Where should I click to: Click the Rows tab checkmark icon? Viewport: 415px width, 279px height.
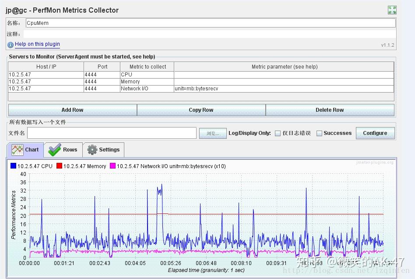pos(55,150)
